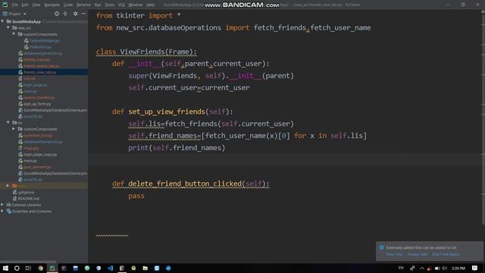
Task: Open the Window menu
Action: (x=135, y=5)
